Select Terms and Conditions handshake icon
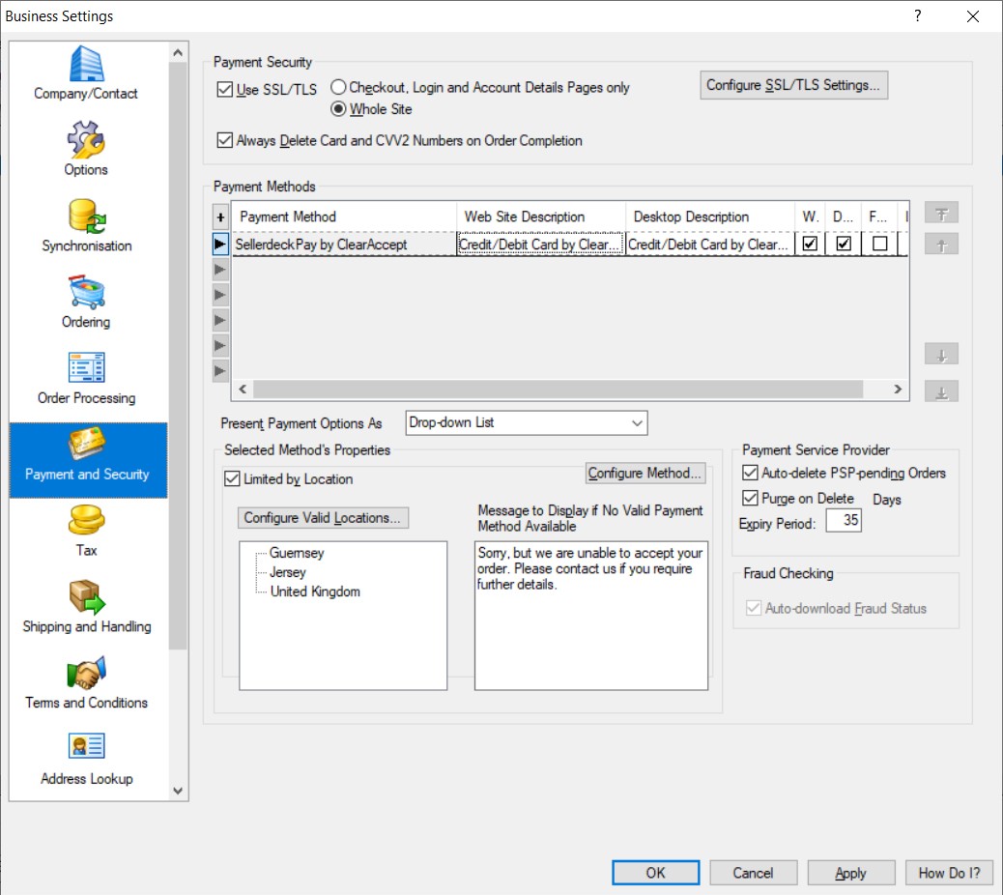The height and width of the screenshot is (895, 1003). point(86,674)
